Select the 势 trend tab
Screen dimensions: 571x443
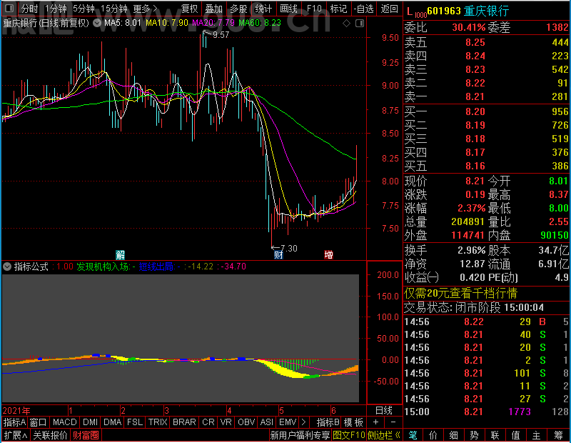click(474, 435)
